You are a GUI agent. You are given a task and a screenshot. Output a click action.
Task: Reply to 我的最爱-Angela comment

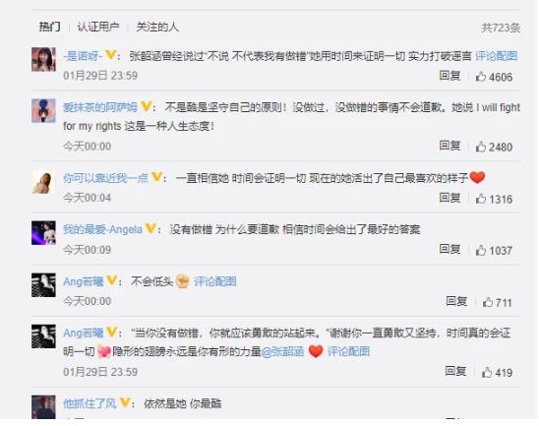coord(449,249)
